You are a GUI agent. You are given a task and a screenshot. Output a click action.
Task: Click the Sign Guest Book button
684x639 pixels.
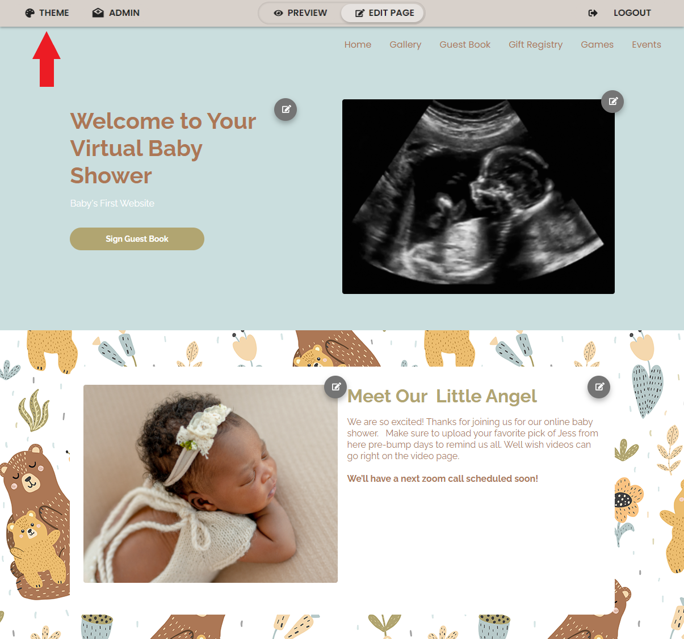point(137,239)
